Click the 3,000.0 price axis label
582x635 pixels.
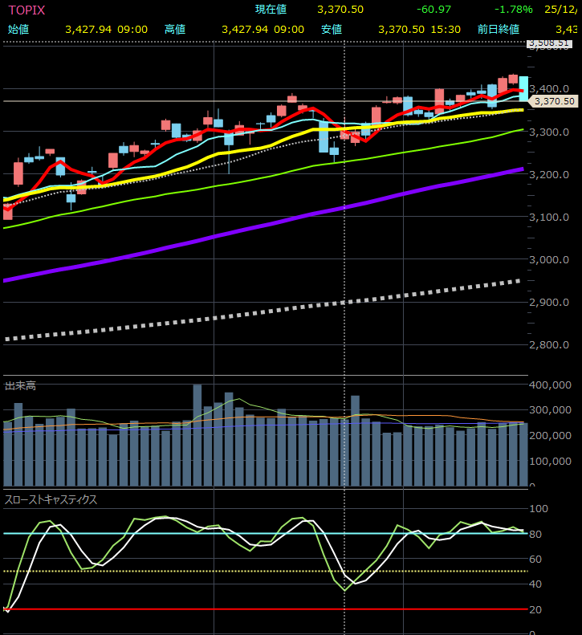pos(551,260)
